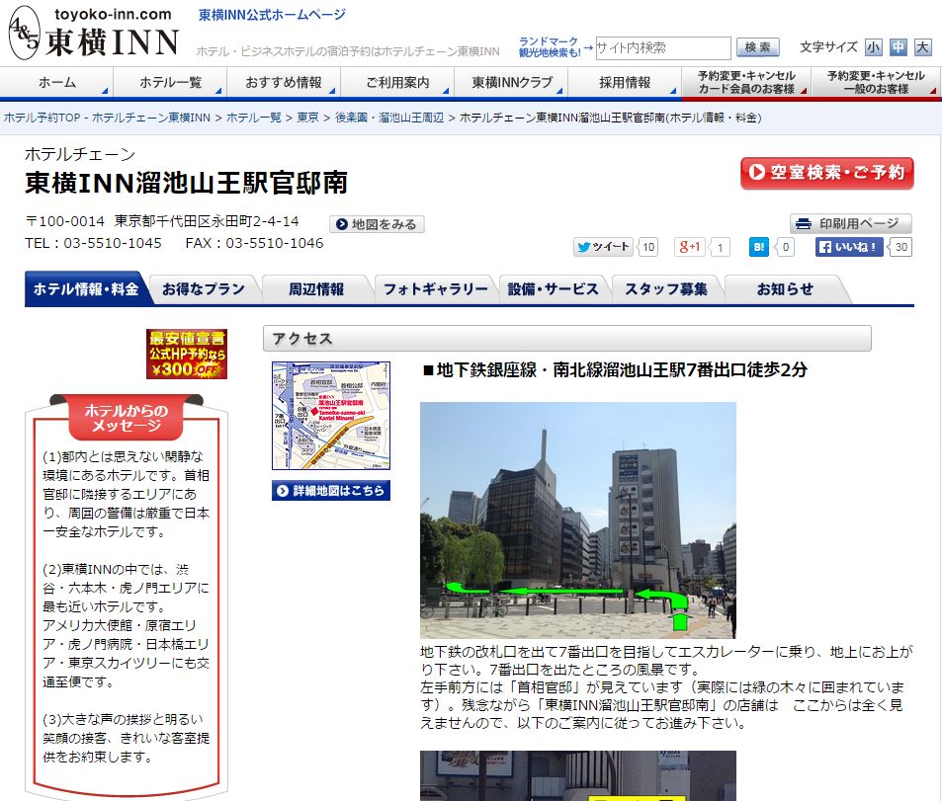Switch to the スタッフ募集 tab
Screen dimensions: 942x801
[x=666, y=289]
